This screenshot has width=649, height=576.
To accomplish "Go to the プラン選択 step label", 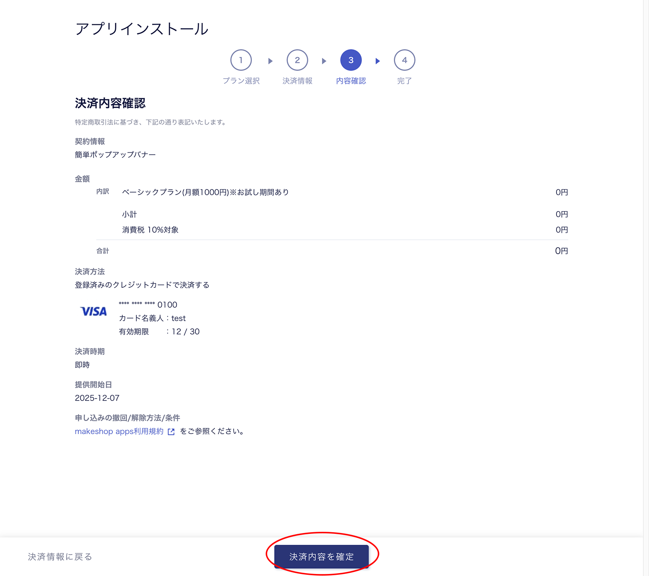I will pyautogui.click(x=241, y=81).
